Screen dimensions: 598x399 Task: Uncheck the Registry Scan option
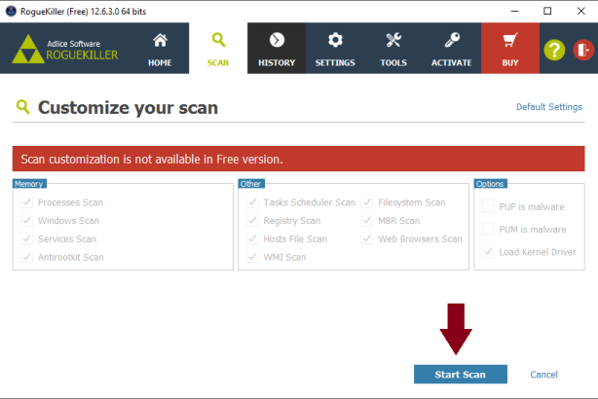[x=251, y=221]
